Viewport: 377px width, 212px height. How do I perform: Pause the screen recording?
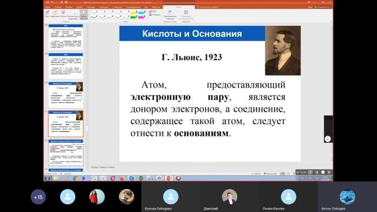point(317,172)
